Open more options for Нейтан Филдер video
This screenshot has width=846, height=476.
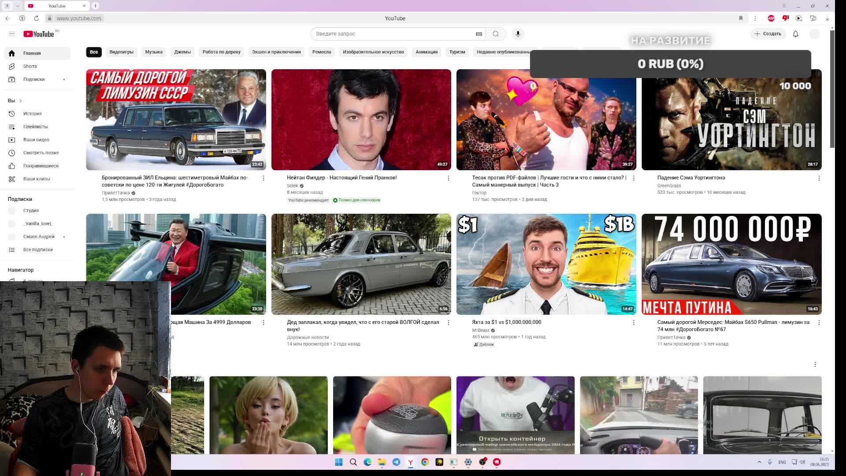click(x=449, y=178)
